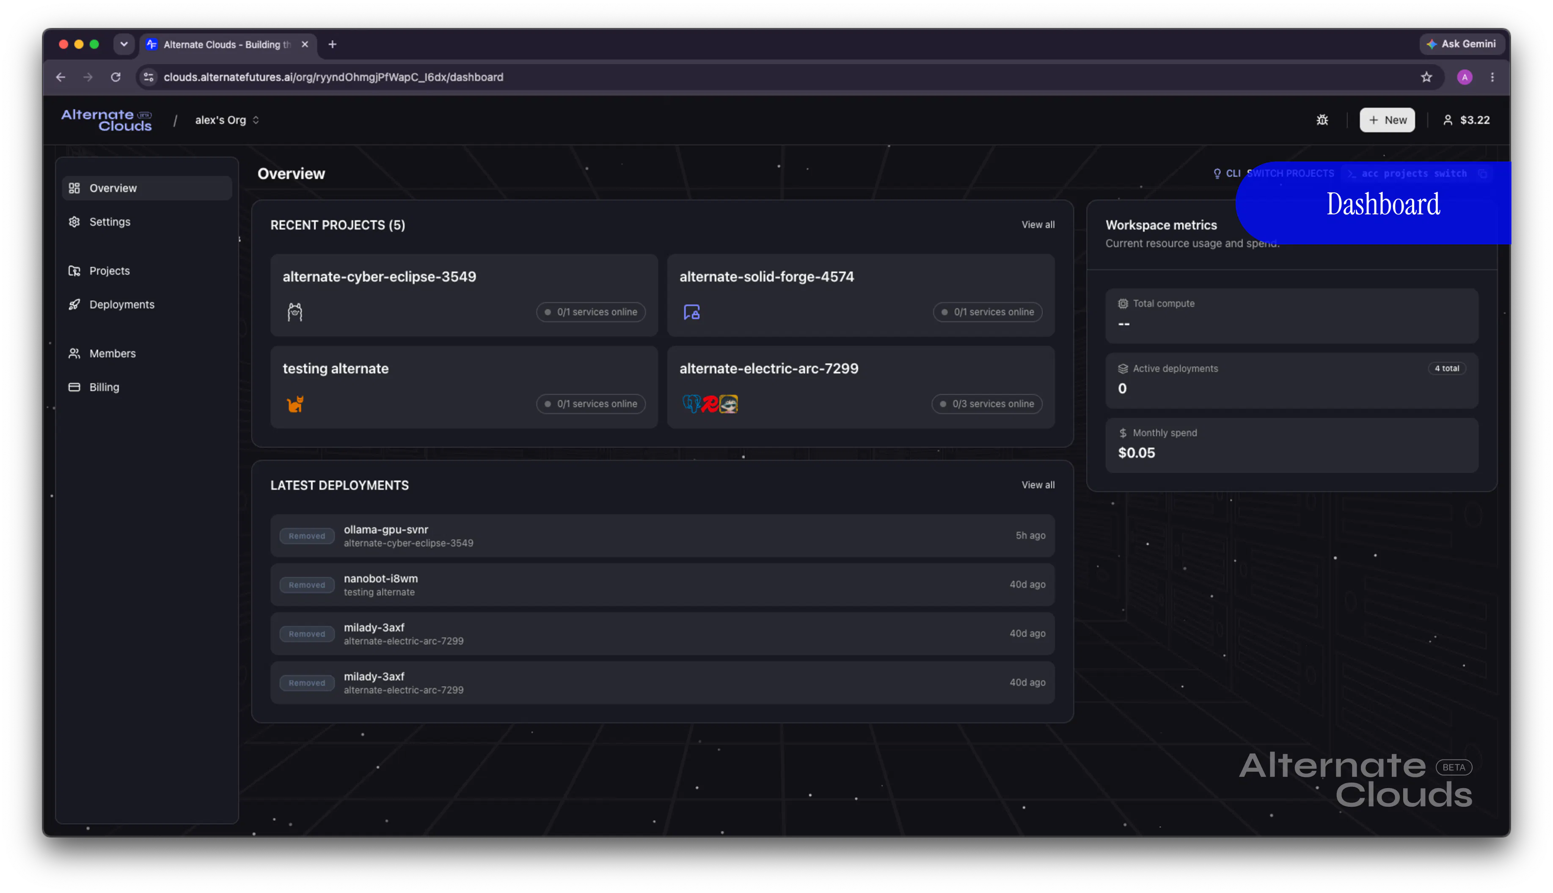The image size is (1553, 893).
Task: Go to Settings in the sidebar
Action: 147,222
